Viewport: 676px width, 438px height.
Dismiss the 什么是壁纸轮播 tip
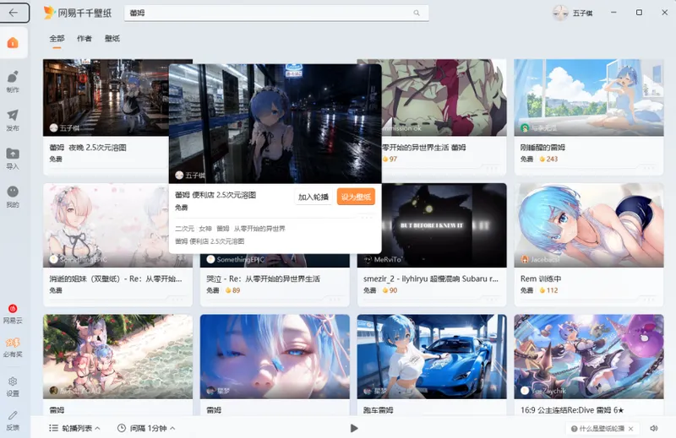[630, 429]
